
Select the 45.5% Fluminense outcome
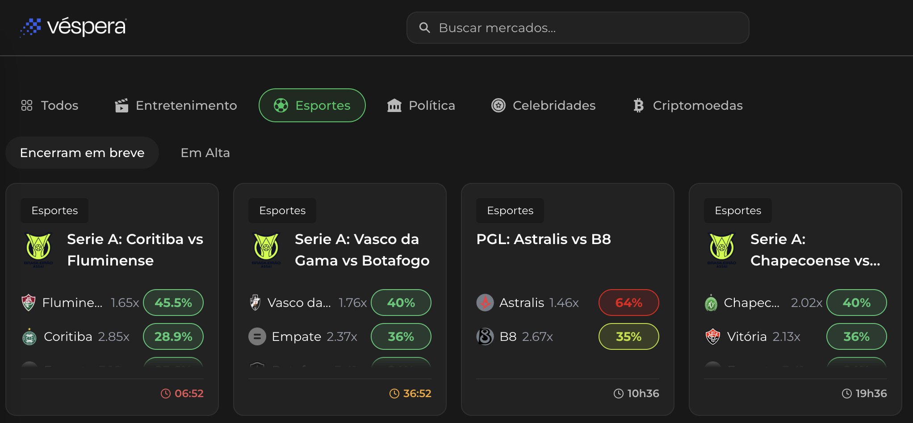click(173, 303)
